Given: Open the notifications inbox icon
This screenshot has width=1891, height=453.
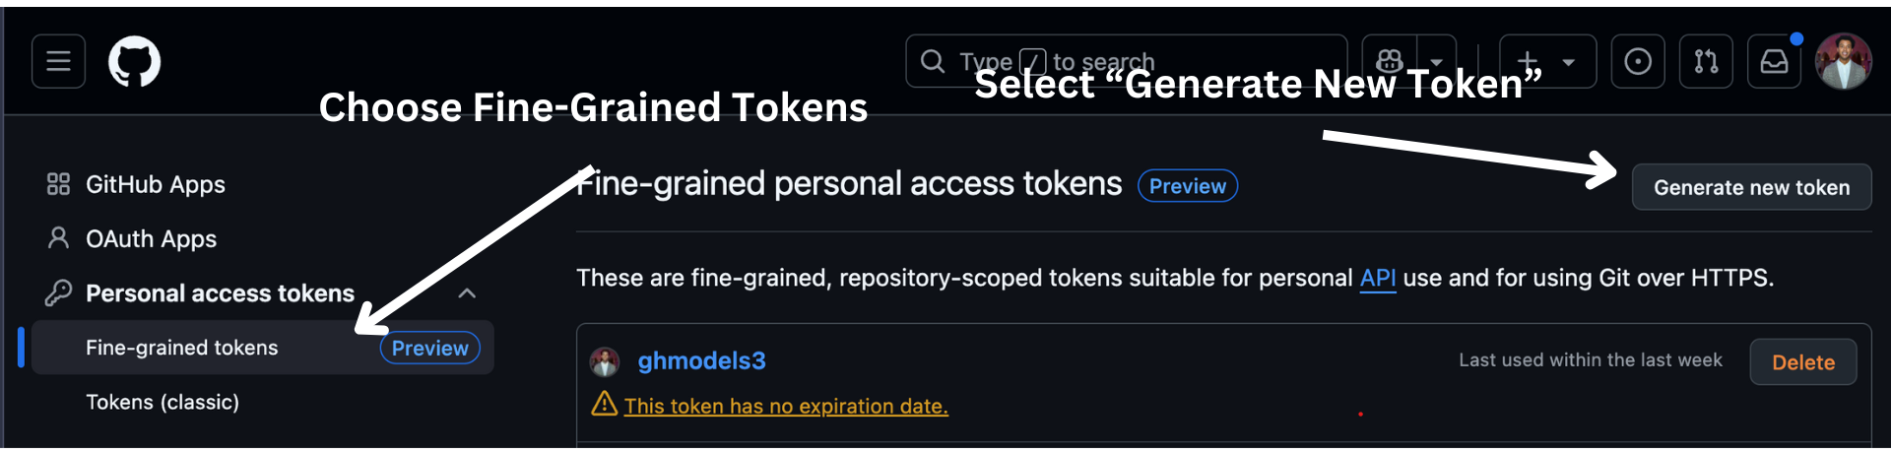Looking at the screenshot, I should 1774,61.
